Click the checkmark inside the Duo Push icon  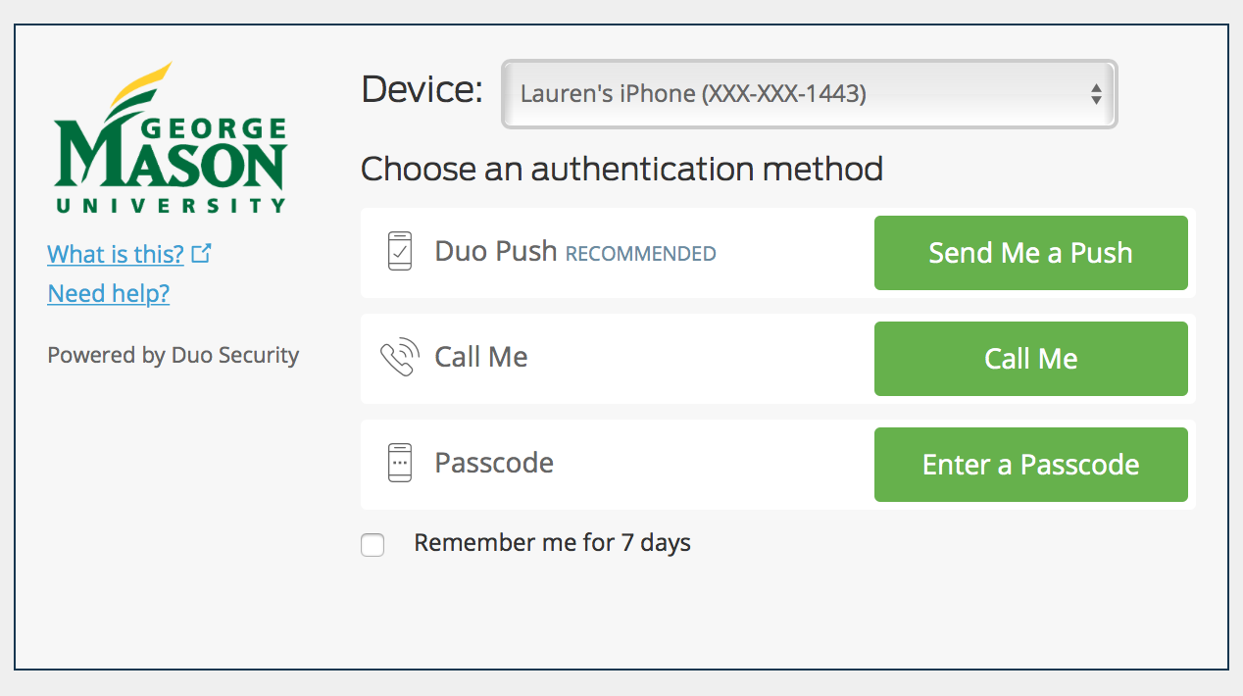click(399, 253)
